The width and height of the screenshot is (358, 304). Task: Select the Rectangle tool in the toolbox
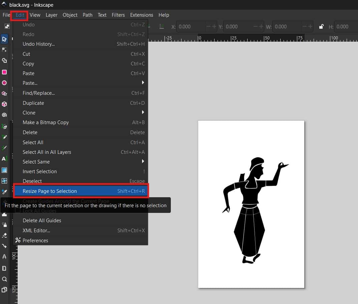pos(4,72)
